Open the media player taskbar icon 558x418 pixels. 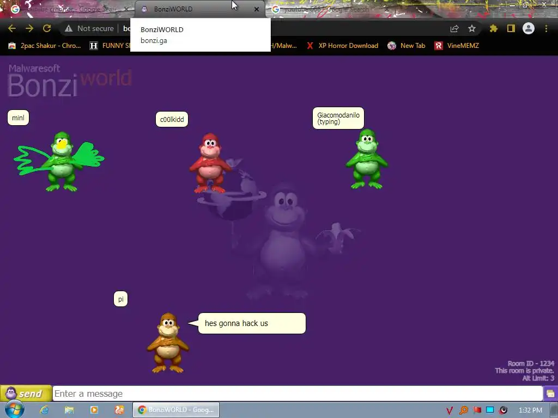coord(94,410)
